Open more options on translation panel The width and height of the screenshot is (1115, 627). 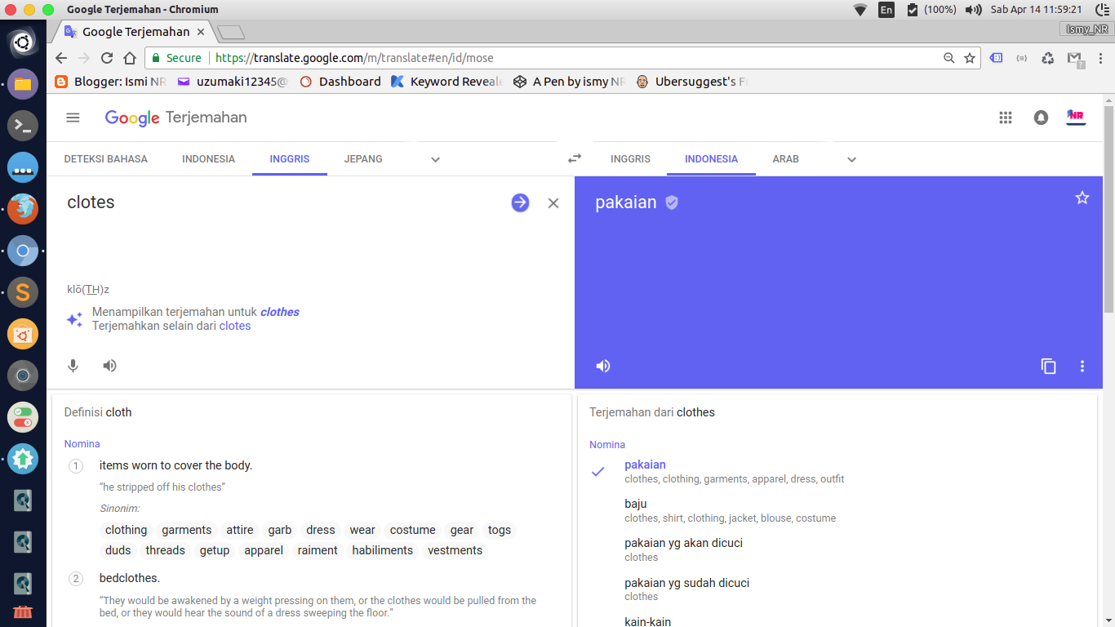tap(1082, 367)
